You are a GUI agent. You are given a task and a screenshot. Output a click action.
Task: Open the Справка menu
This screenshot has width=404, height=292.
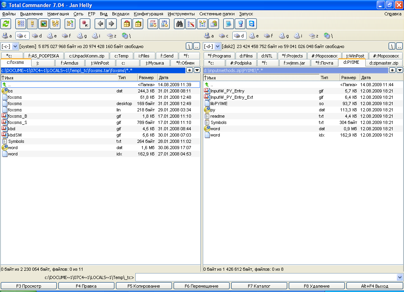coord(393,14)
